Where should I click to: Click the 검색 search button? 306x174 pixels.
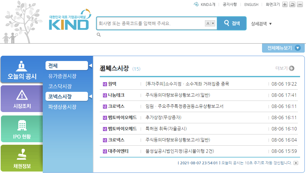coord(232,23)
